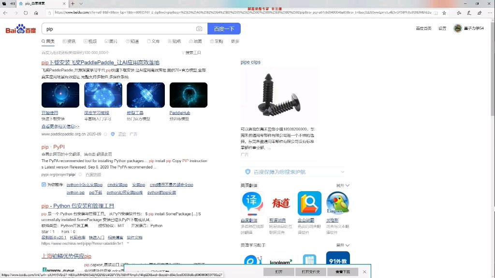Open the 上海铂鳞优势供应pip result
The width and height of the screenshot is (495, 278).
[66, 256]
